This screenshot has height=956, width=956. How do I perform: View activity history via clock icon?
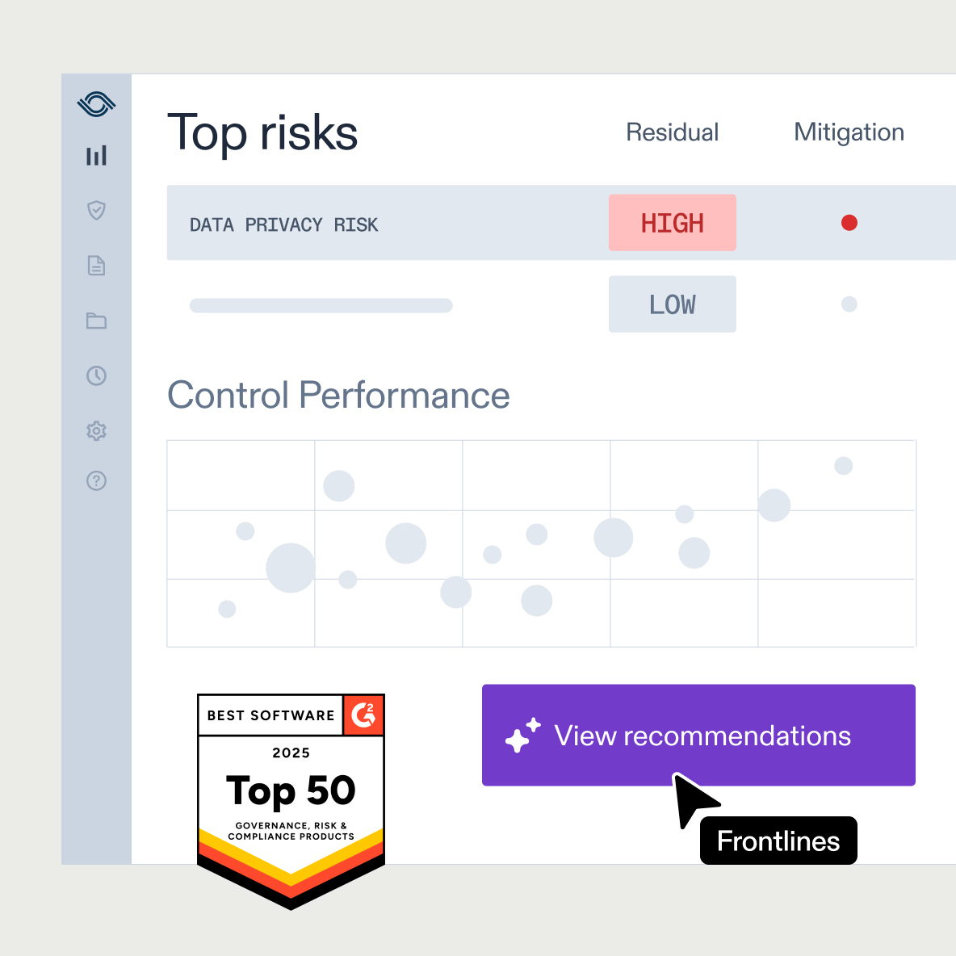pyautogui.click(x=96, y=375)
